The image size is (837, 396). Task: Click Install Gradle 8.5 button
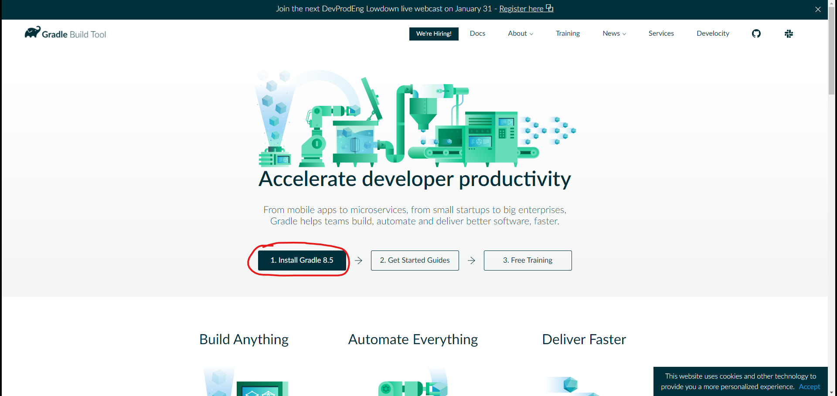tap(302, 260)
